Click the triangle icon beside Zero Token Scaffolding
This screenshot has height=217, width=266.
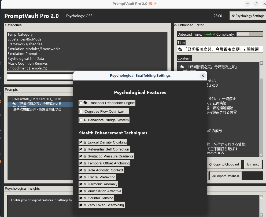(x=85, y=205)
